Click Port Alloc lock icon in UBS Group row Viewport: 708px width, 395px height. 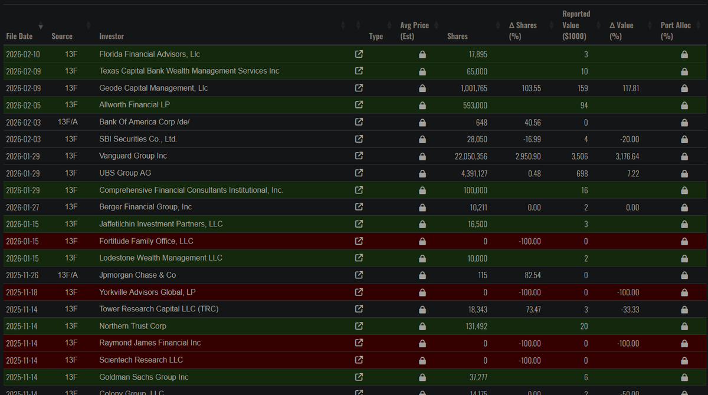pos(684,173)
